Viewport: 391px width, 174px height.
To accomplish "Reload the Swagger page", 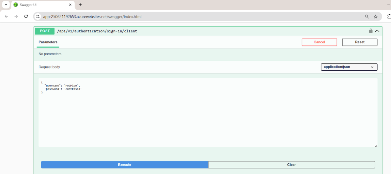I will click(x=26, y=16).
